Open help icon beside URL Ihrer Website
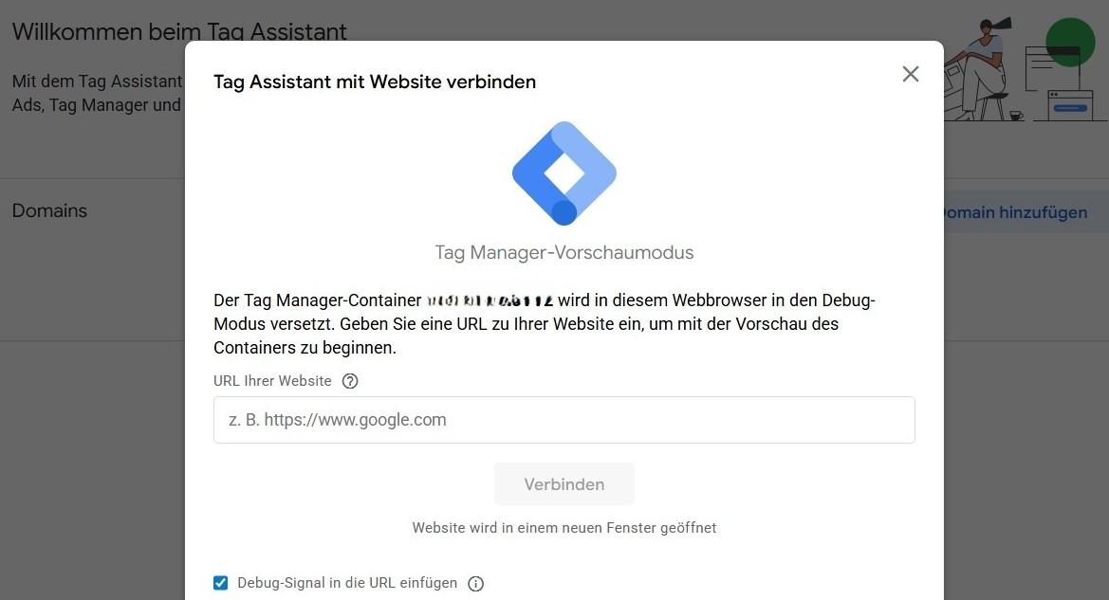 [350, 381]
